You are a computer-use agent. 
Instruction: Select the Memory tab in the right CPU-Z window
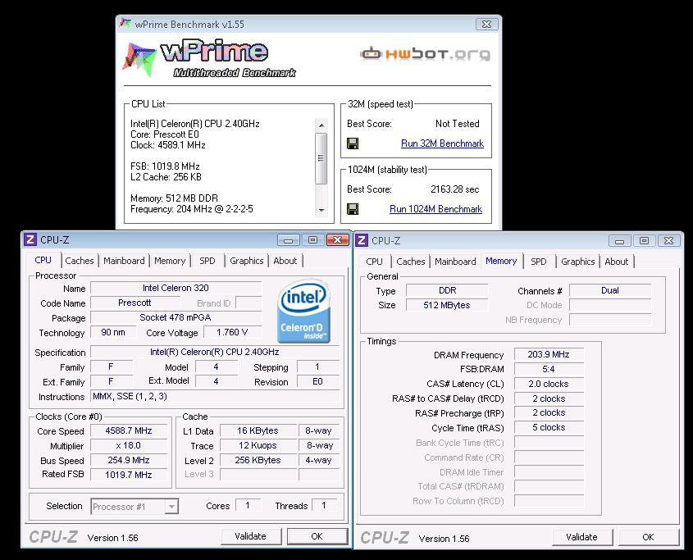[501, 261]
